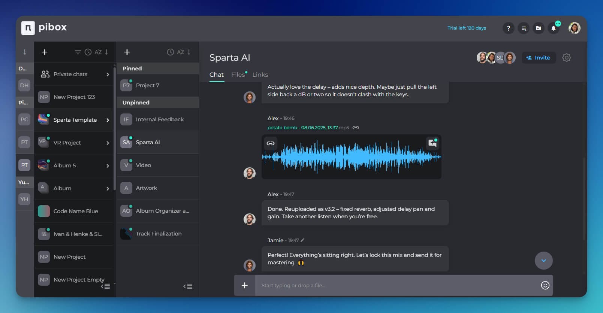
Task: Click the chat vertical scrollbar
Action: pos(584,198)
